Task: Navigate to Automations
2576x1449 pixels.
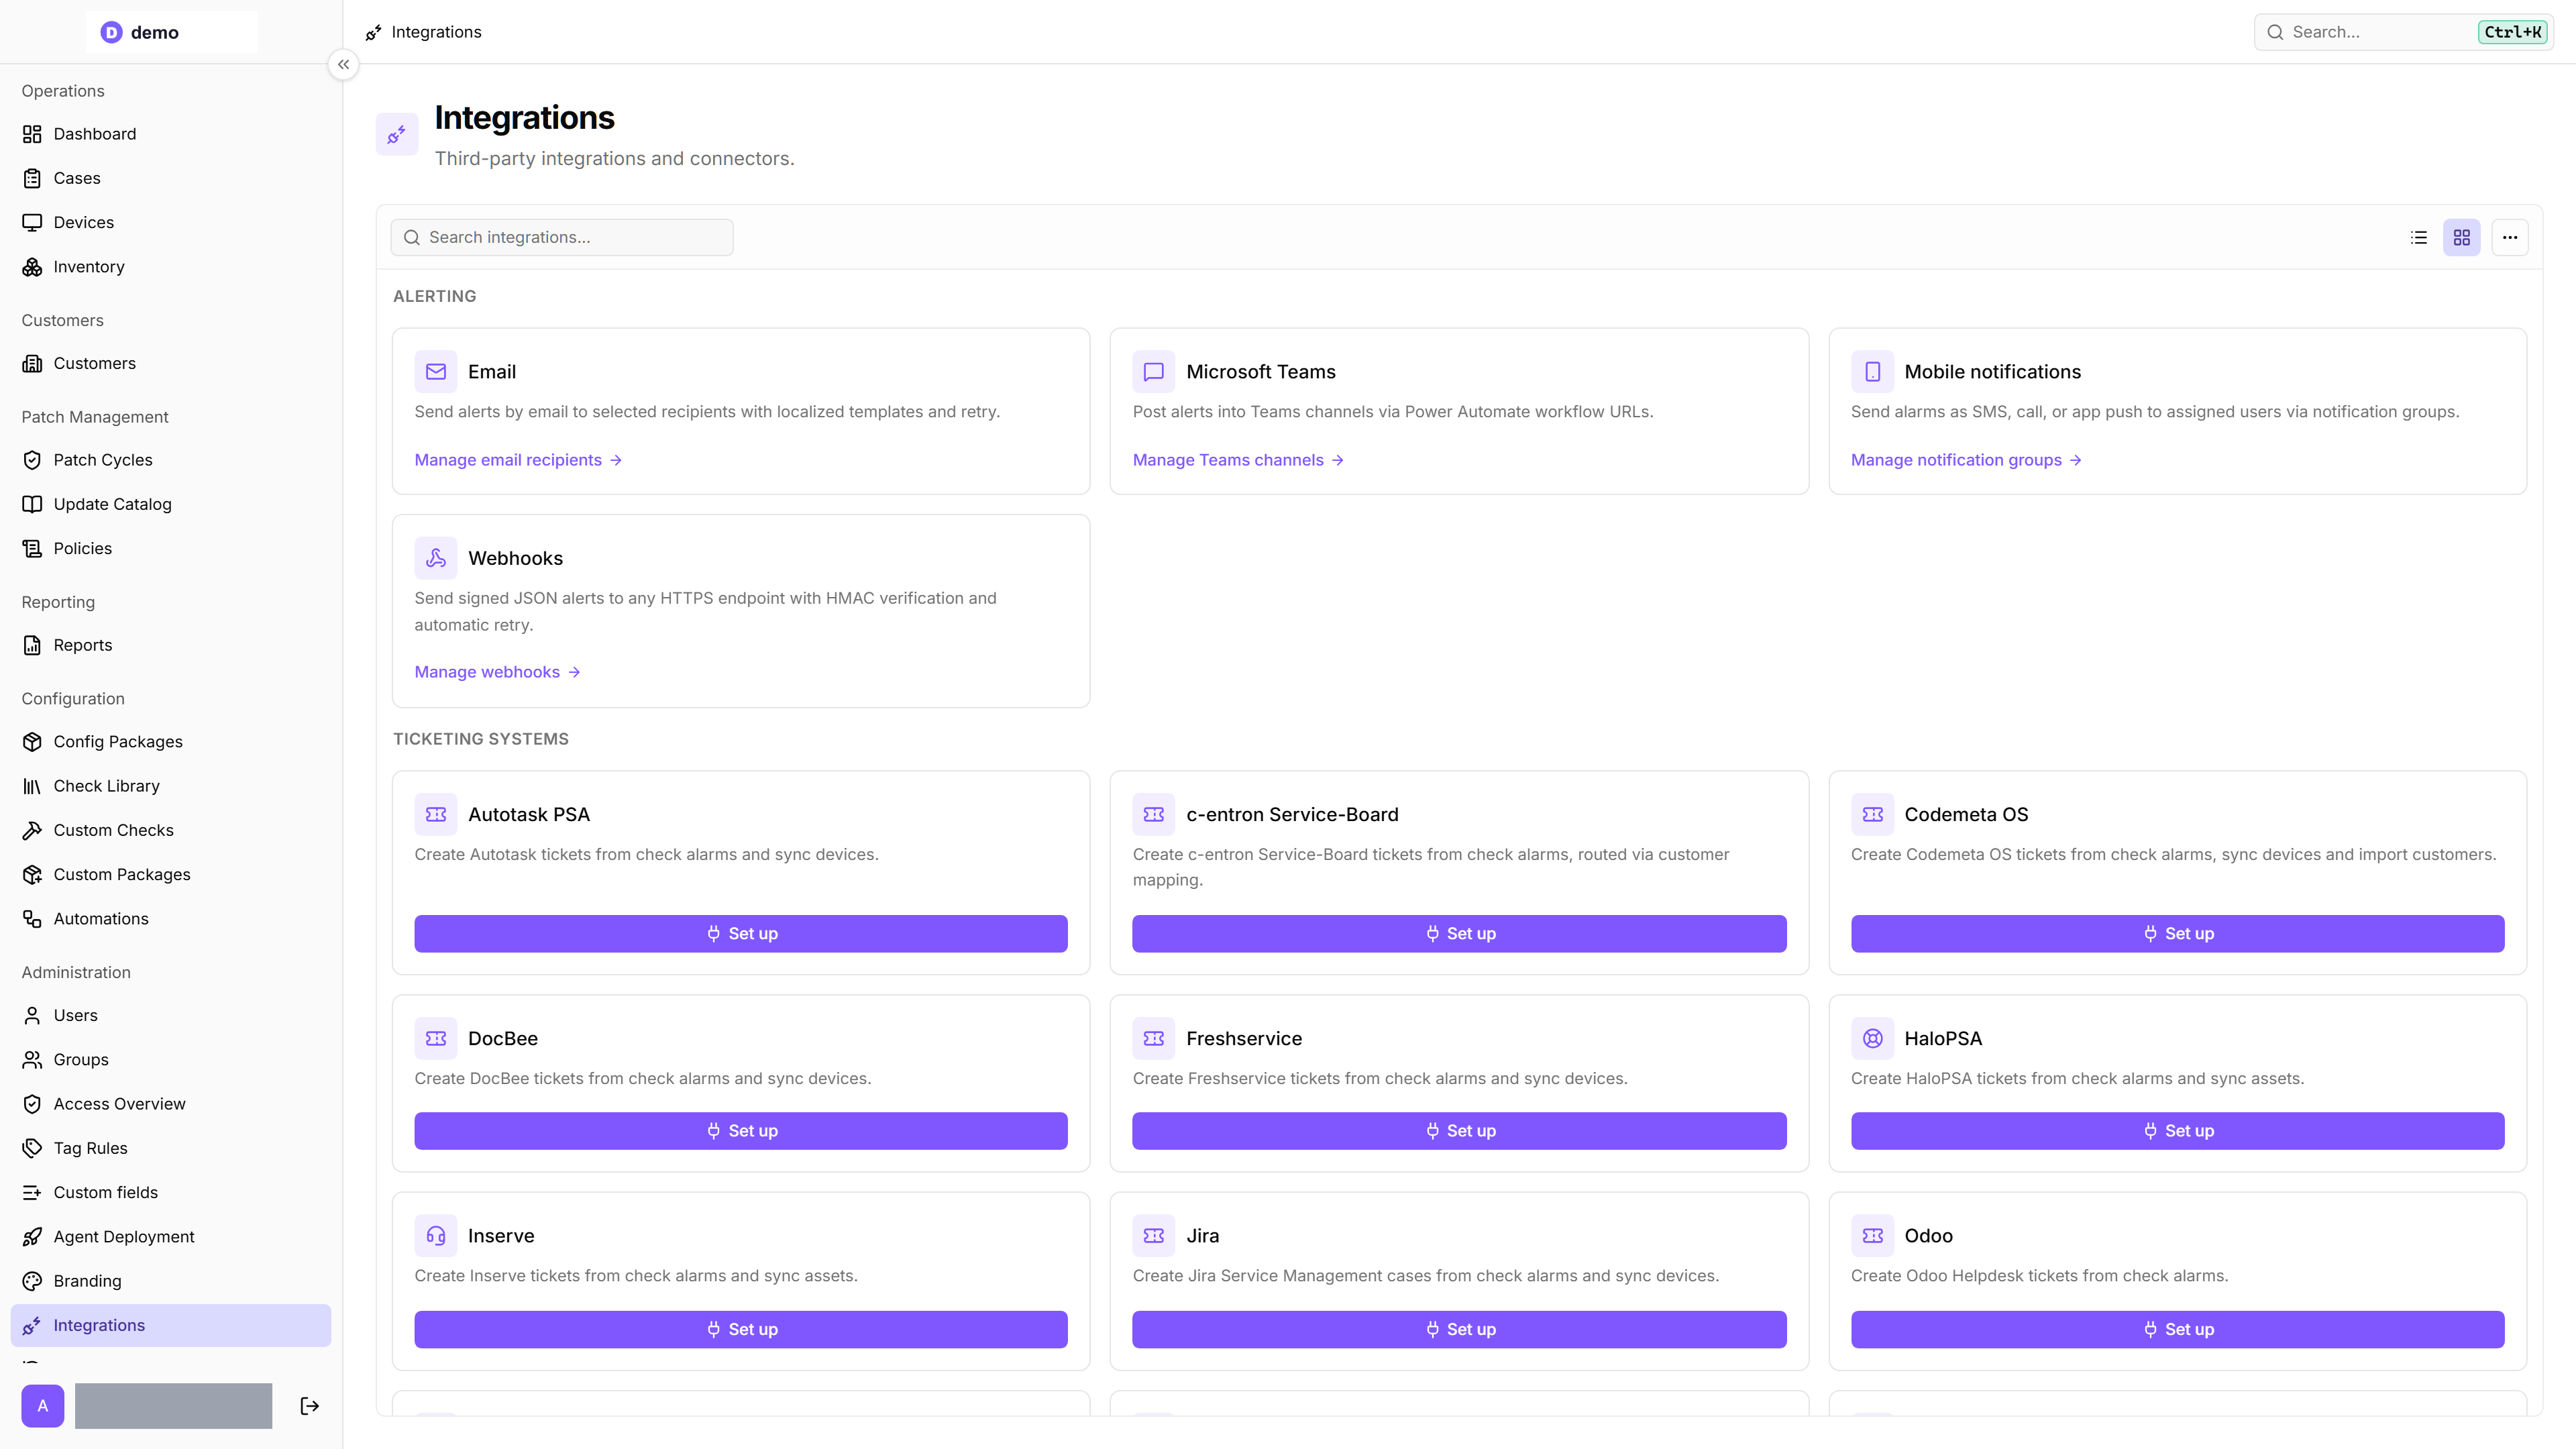Action: [171, 919]
